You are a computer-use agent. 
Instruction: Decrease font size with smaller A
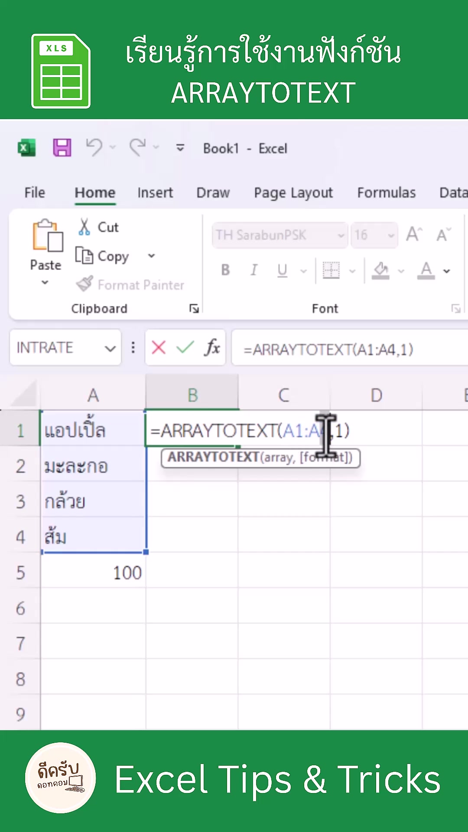(444, 234)
